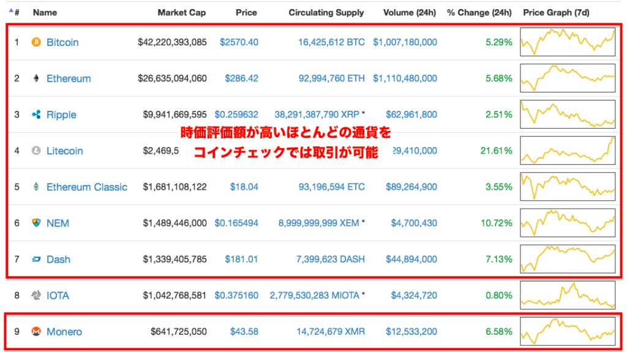Image resolution: width=627 pixels, height=352 pixels.
Task: Click the NEM shield icon
Action: pyautogui.click(x=36, y=223)
